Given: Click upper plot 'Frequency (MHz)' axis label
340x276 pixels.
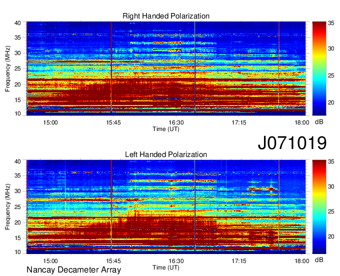Looking at the screenshot, I should pos(7,68).
